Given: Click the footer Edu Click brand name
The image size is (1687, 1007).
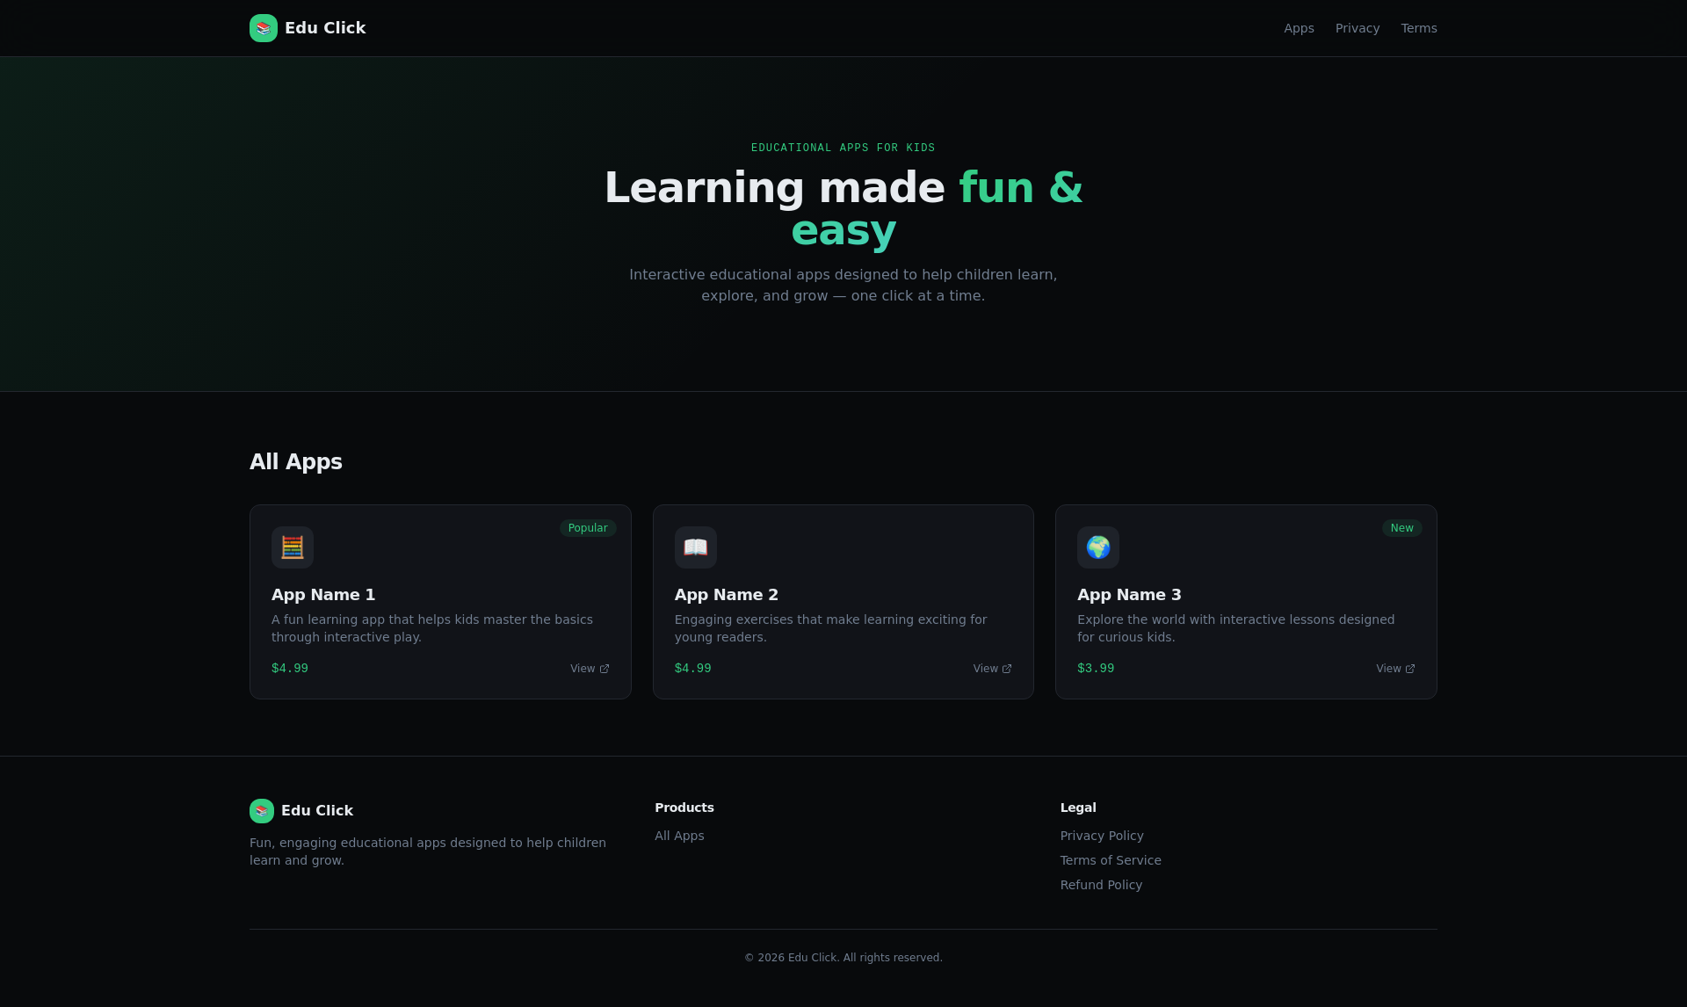Looking at the screenshot, I should 317,811.
